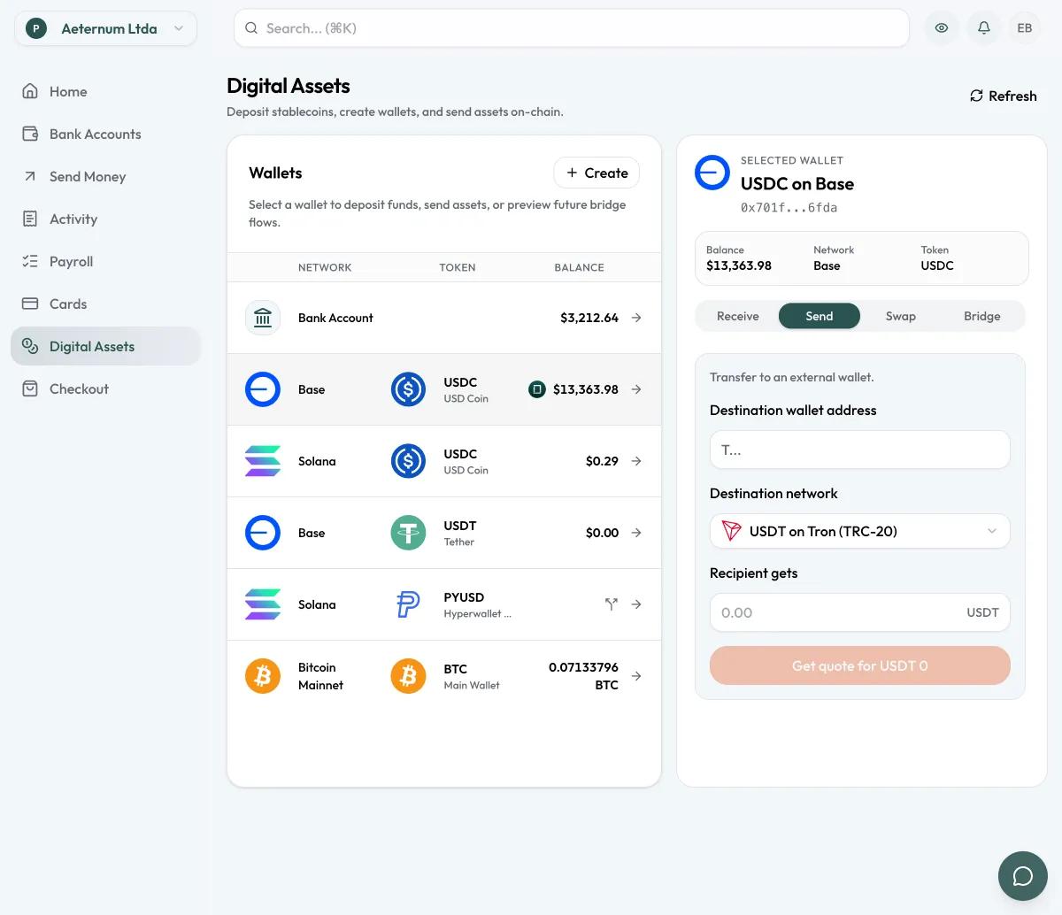1062x915 pixels.
Task: Open the chat support bubble
Action: 1023,876
